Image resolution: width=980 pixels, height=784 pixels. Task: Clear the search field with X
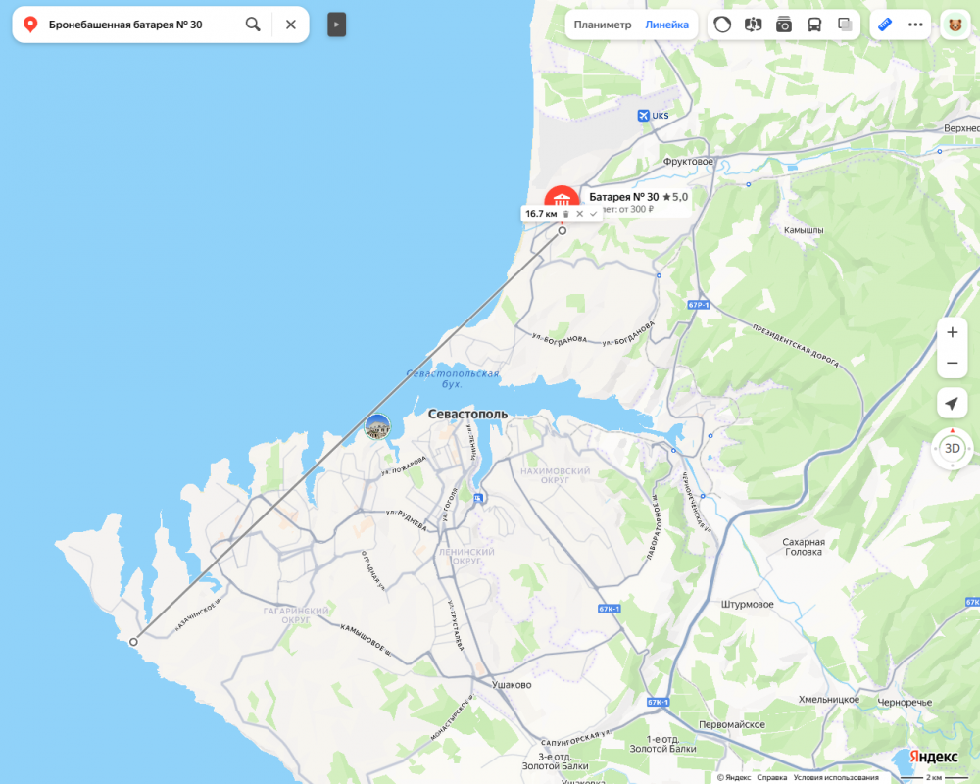coord(291,24)
